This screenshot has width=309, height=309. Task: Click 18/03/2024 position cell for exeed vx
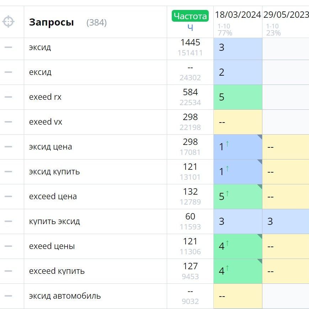(238, 122)
